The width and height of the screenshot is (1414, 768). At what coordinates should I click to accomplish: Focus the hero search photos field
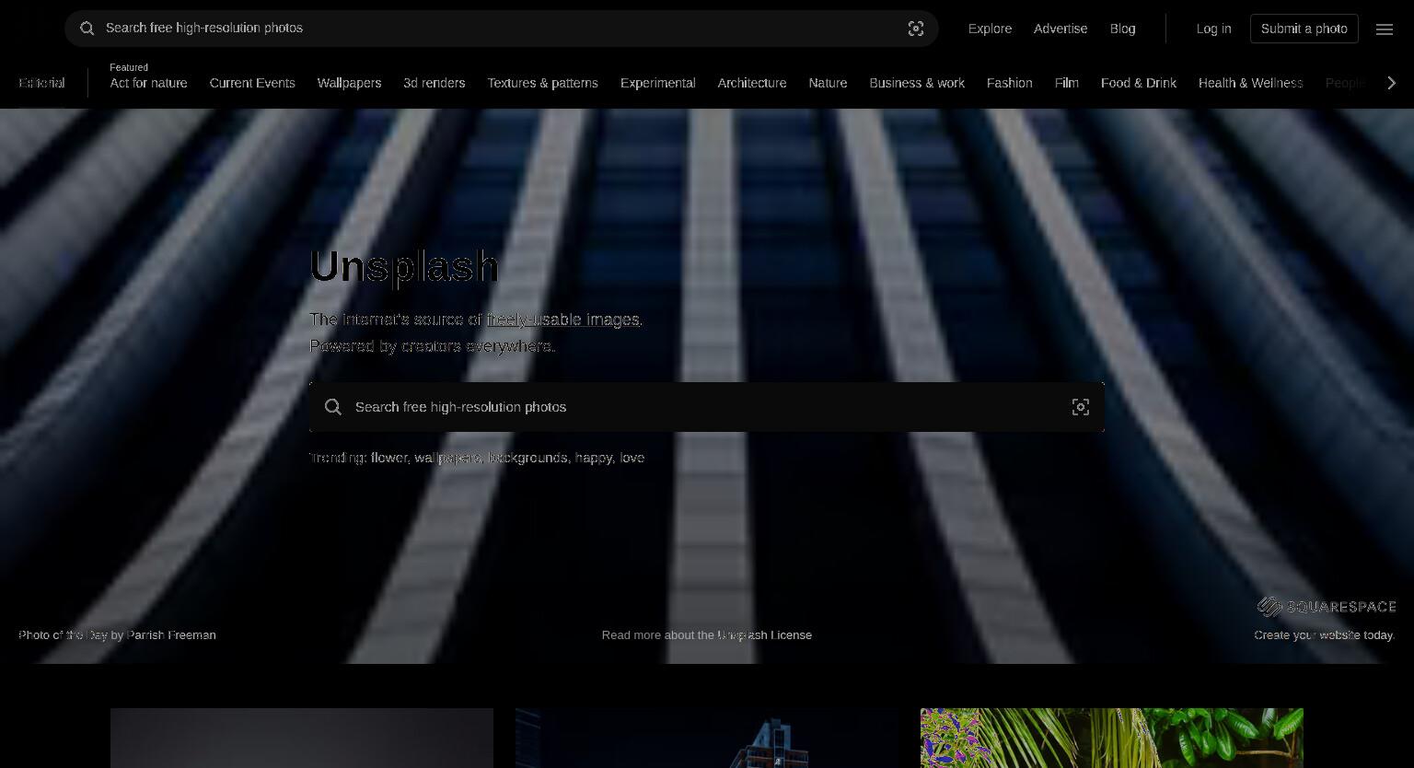[x=707, y=407]
